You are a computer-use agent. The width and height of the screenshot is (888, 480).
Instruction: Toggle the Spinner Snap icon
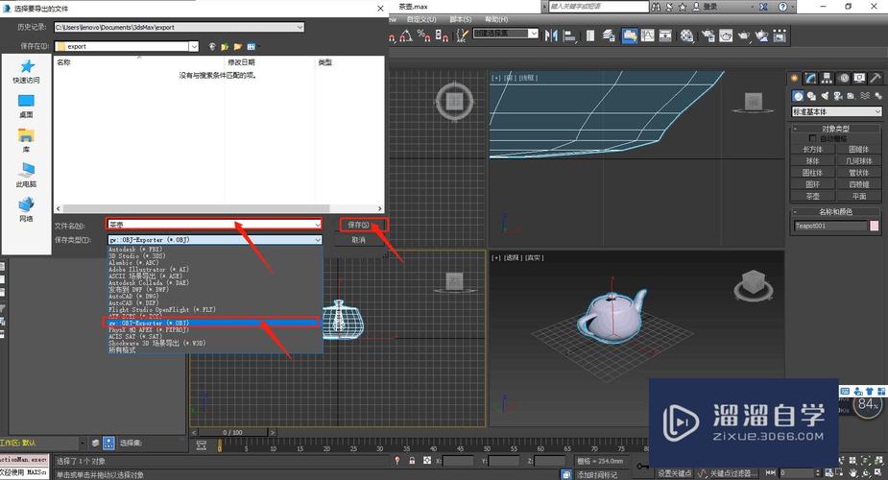coord(443,36)
